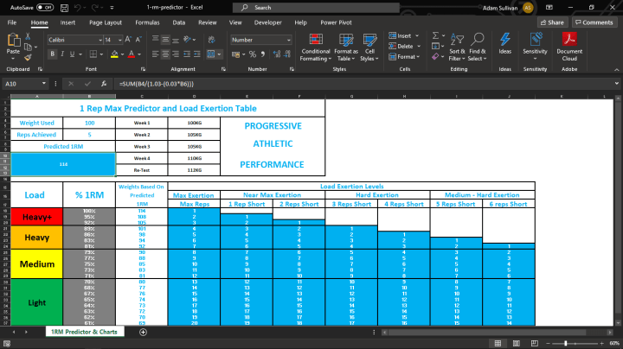Select the Weight Used value cell 100

click(89, 123)
